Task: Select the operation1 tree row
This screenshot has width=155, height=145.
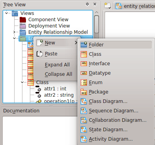Action: point(61,101)
